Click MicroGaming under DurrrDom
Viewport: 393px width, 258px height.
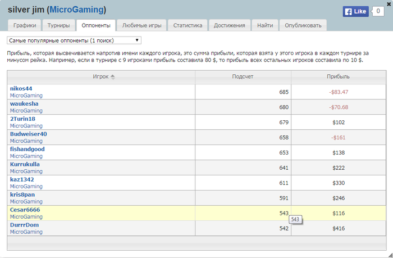tap(26, 232)
